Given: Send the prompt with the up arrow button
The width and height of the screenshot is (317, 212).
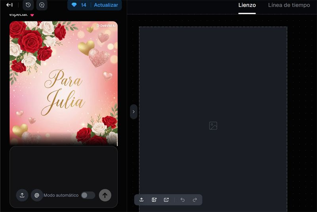Looking at the screenshot, I should point(105,195).
